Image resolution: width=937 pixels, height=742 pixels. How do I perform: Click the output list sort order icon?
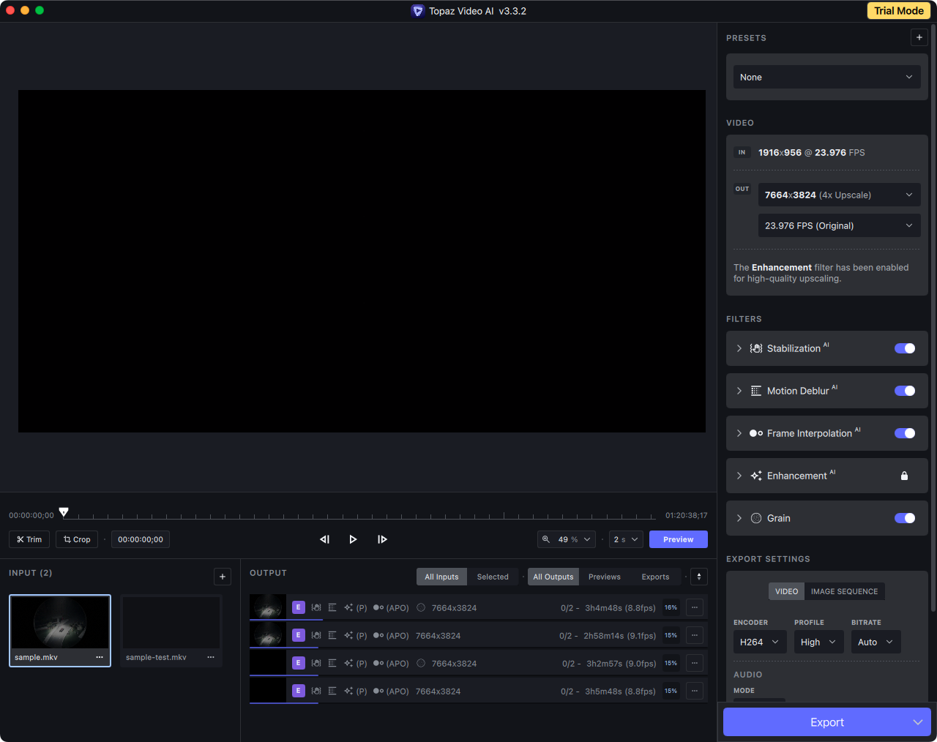coord(699,577)
